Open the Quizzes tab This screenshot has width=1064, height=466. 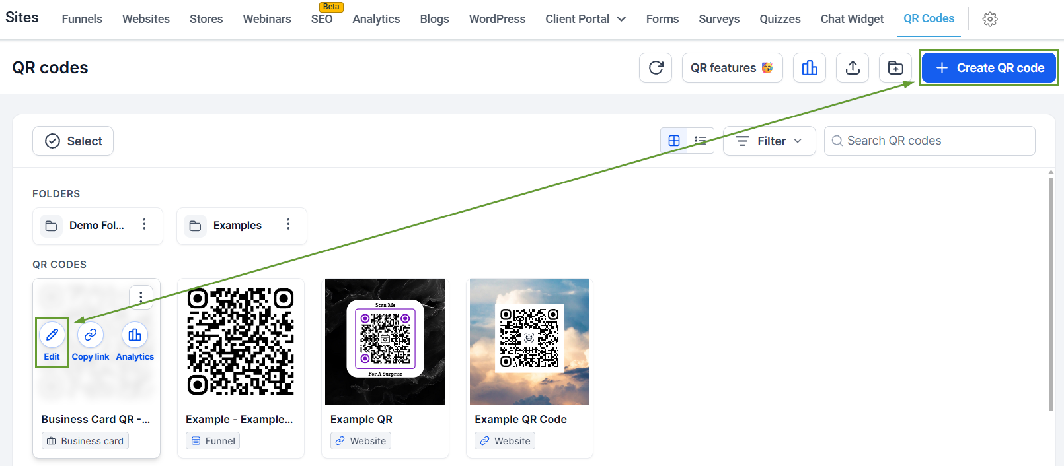[780, 19]
